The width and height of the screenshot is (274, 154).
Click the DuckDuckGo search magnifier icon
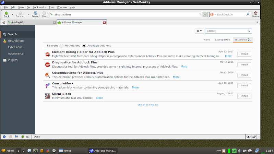[248, 14]
